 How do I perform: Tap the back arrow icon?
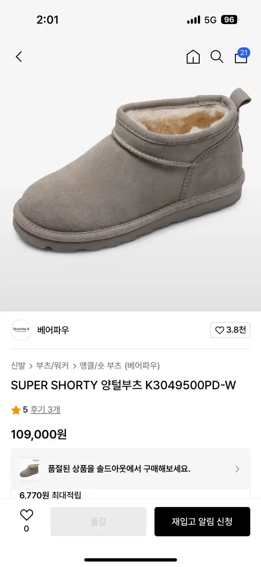pos(19,57)
